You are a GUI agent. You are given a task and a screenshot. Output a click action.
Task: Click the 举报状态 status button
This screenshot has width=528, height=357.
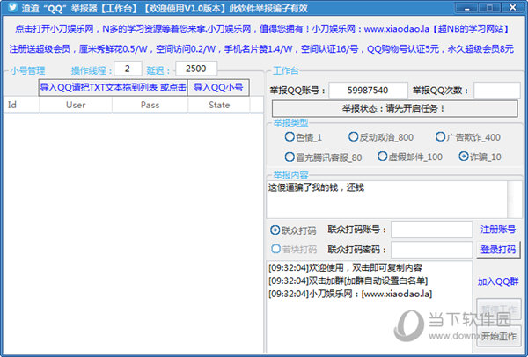point(394,109)
